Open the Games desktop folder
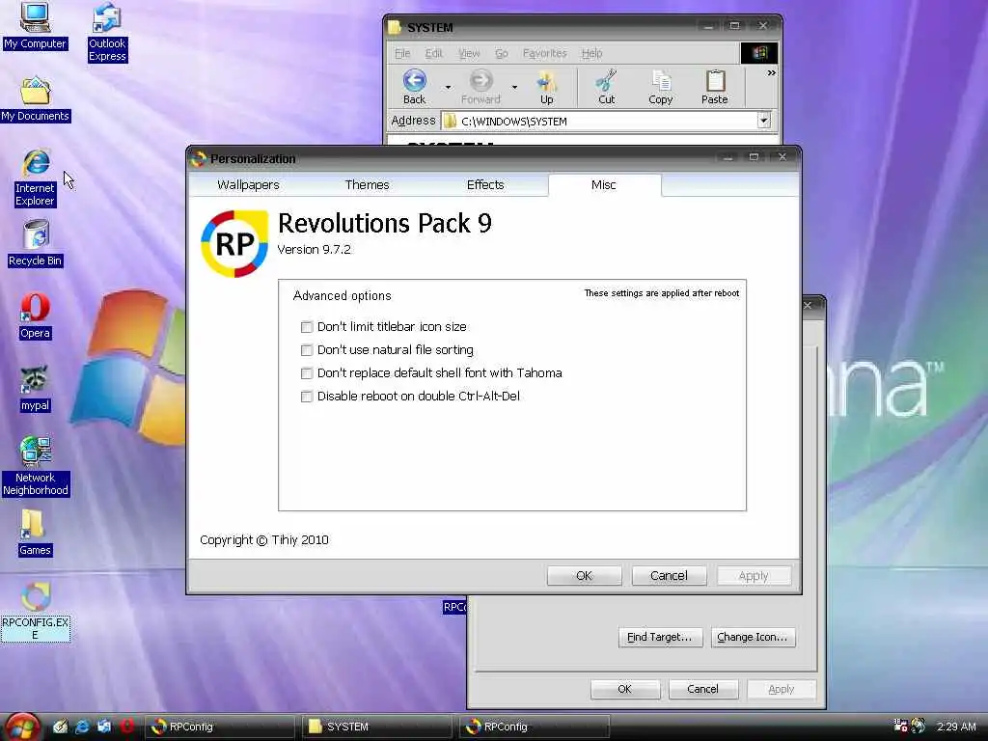This screenshot has height=741, width=988. click(35, 533)
